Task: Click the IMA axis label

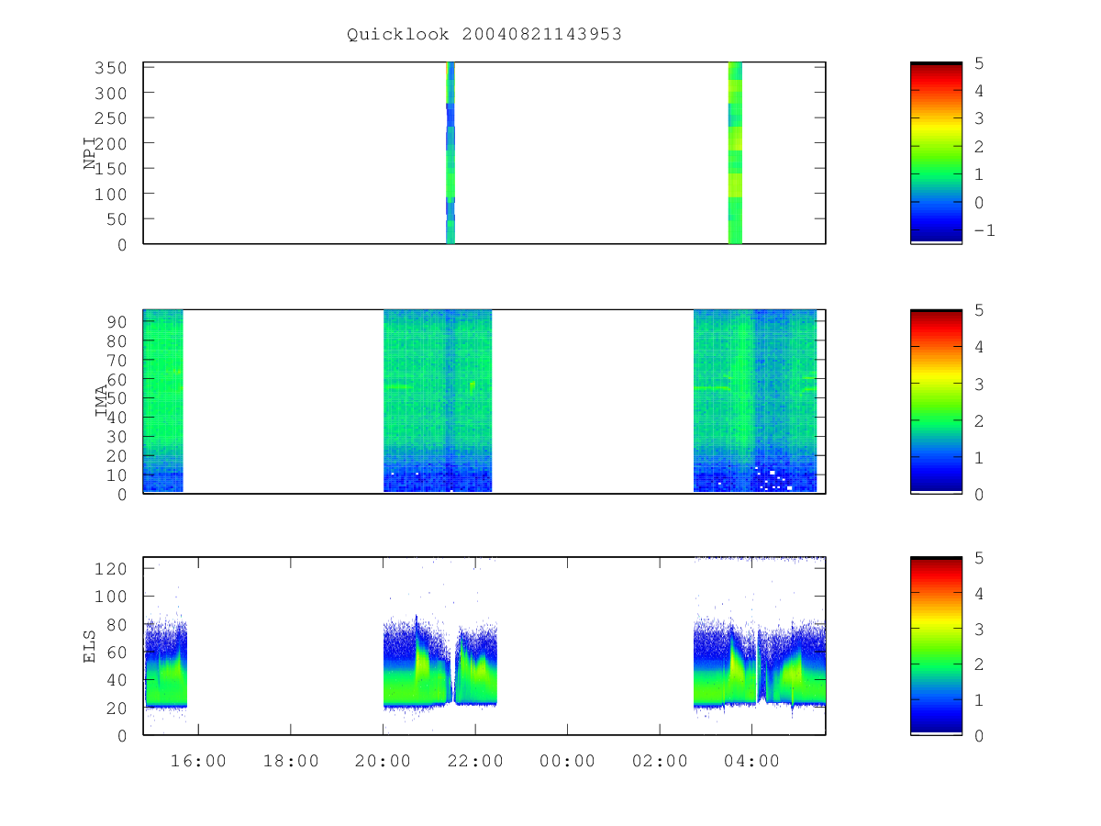Action: [102, 401]
